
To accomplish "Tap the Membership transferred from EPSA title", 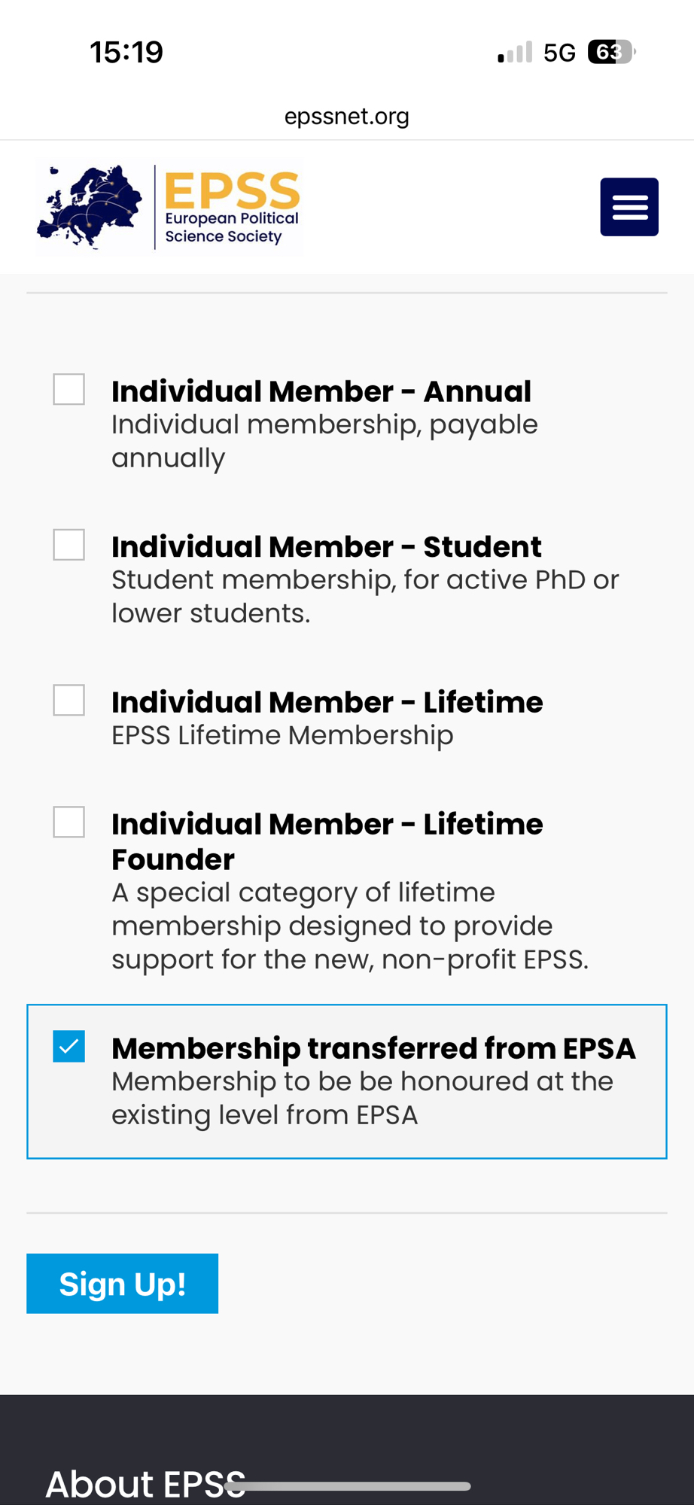I will [x=373, y=1048].
